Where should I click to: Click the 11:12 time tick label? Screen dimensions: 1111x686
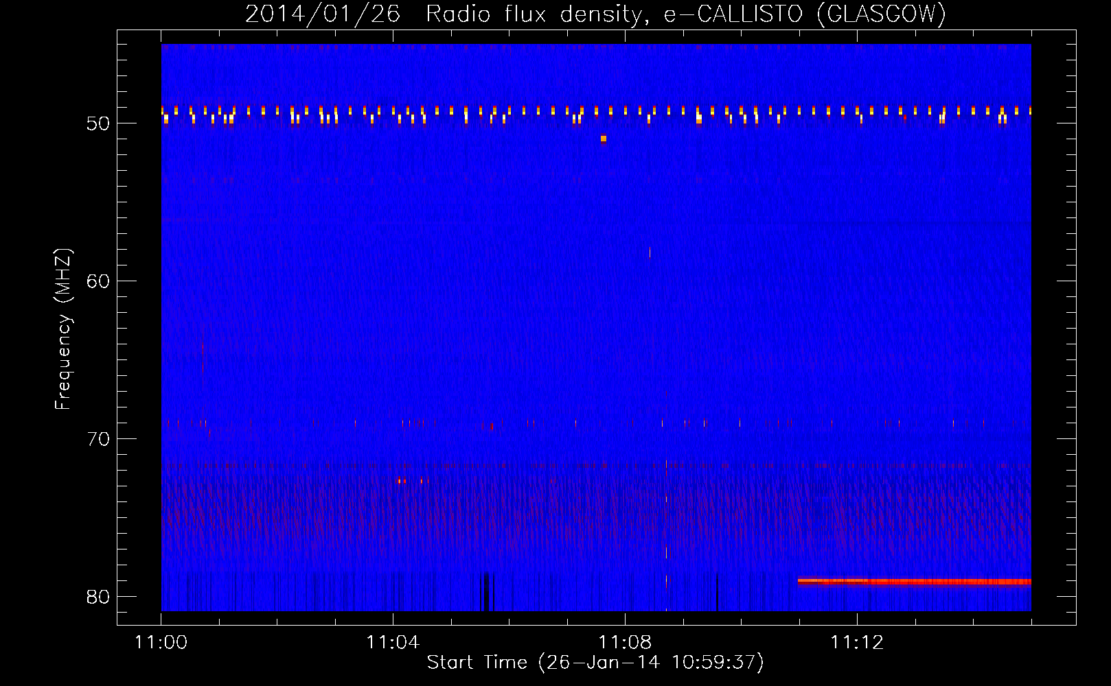coord(857,642)
